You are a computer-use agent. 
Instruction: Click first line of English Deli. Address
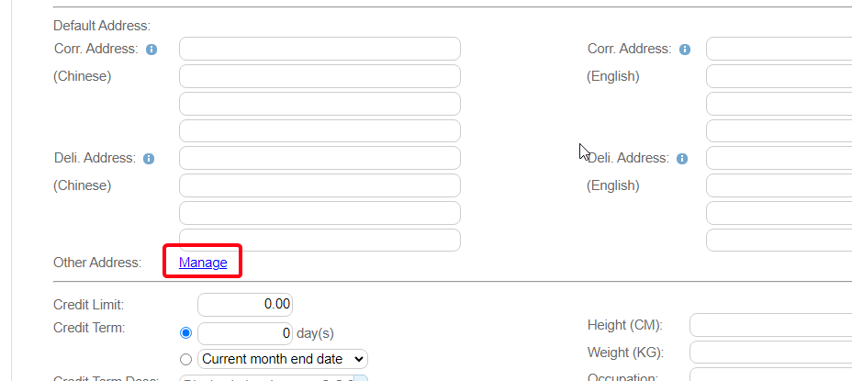[779, 158]
